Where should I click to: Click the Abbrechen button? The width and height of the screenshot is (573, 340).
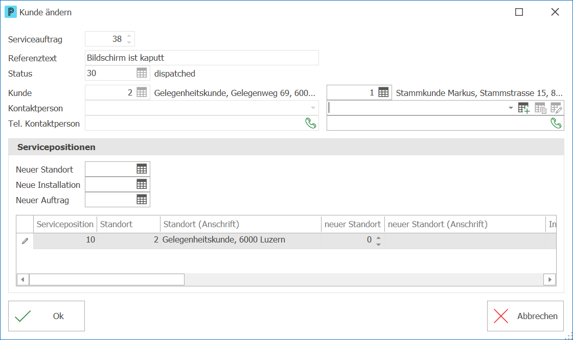[525, 316]
